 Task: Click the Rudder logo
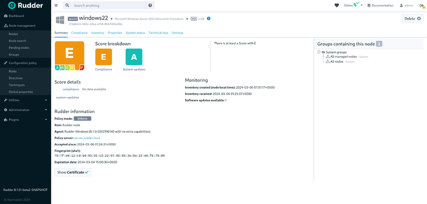point(25,5)
